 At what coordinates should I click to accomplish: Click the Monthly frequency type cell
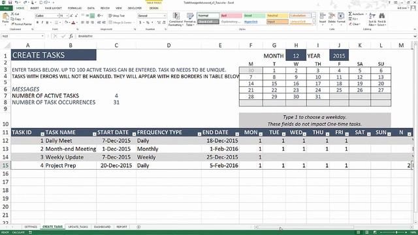pos(169,149)
